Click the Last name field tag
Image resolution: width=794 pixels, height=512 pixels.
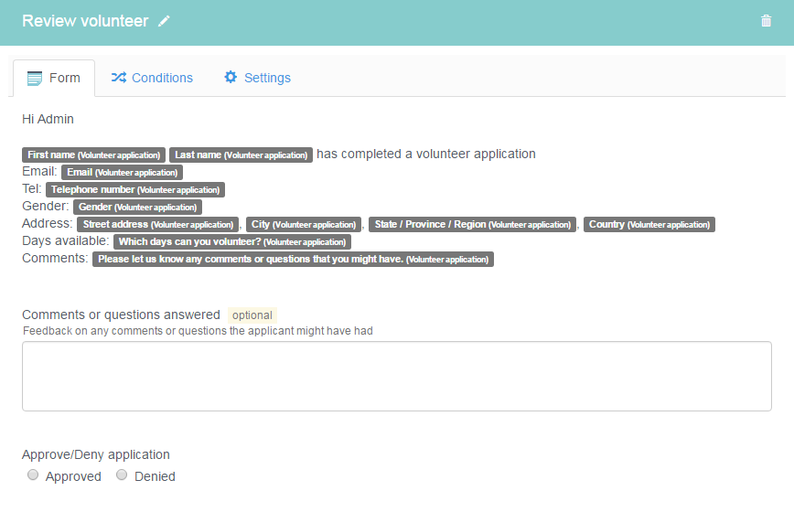(241, 155)
